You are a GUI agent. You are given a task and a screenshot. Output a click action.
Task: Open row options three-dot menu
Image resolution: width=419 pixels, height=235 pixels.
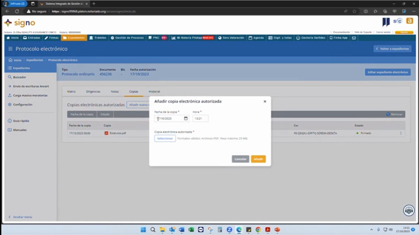[401, 133]
